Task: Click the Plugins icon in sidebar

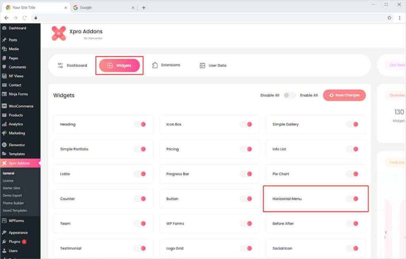Action: tap(4, 242)
